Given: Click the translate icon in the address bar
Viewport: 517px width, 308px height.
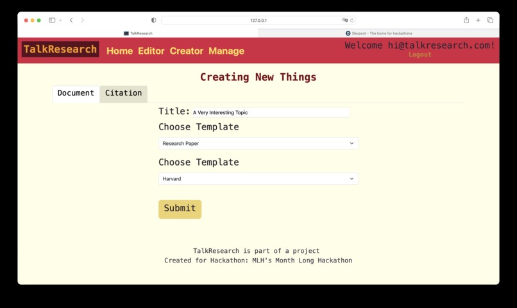Looking at the screenshot, I should tap(345, 20).
